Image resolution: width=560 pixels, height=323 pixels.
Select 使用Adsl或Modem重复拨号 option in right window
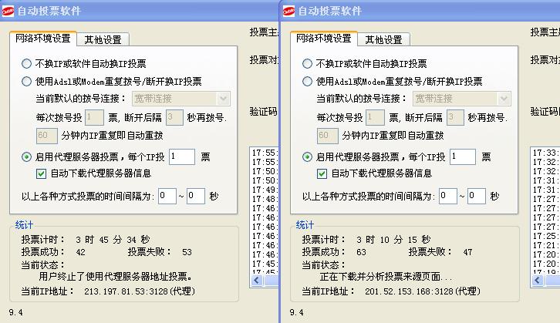308,81
